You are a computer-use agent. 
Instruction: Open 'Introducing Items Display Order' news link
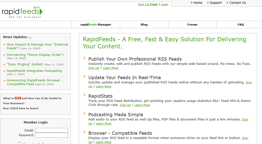(35, 55)
